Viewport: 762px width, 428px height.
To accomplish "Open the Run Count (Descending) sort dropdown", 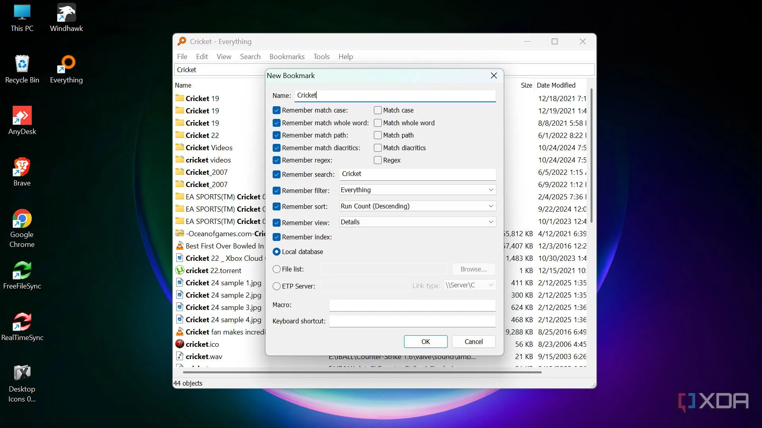I will pos(418,206).
